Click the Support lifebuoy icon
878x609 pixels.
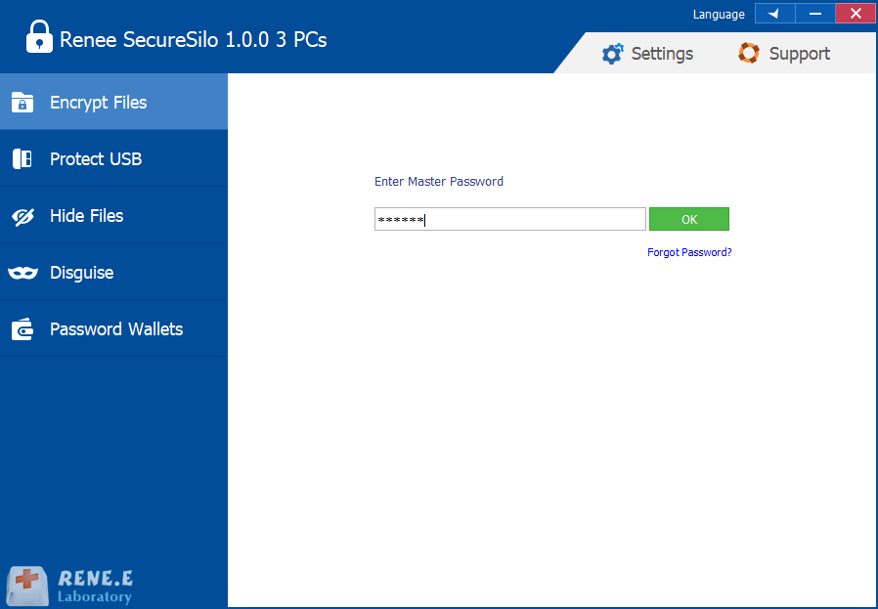(x=749, y=54)
